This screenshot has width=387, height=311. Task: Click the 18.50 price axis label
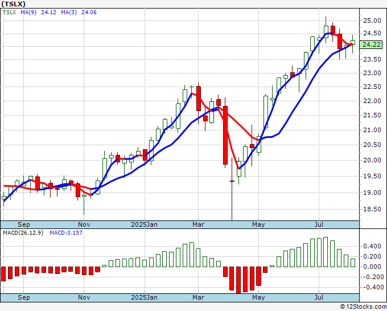(x=372, y=209)
